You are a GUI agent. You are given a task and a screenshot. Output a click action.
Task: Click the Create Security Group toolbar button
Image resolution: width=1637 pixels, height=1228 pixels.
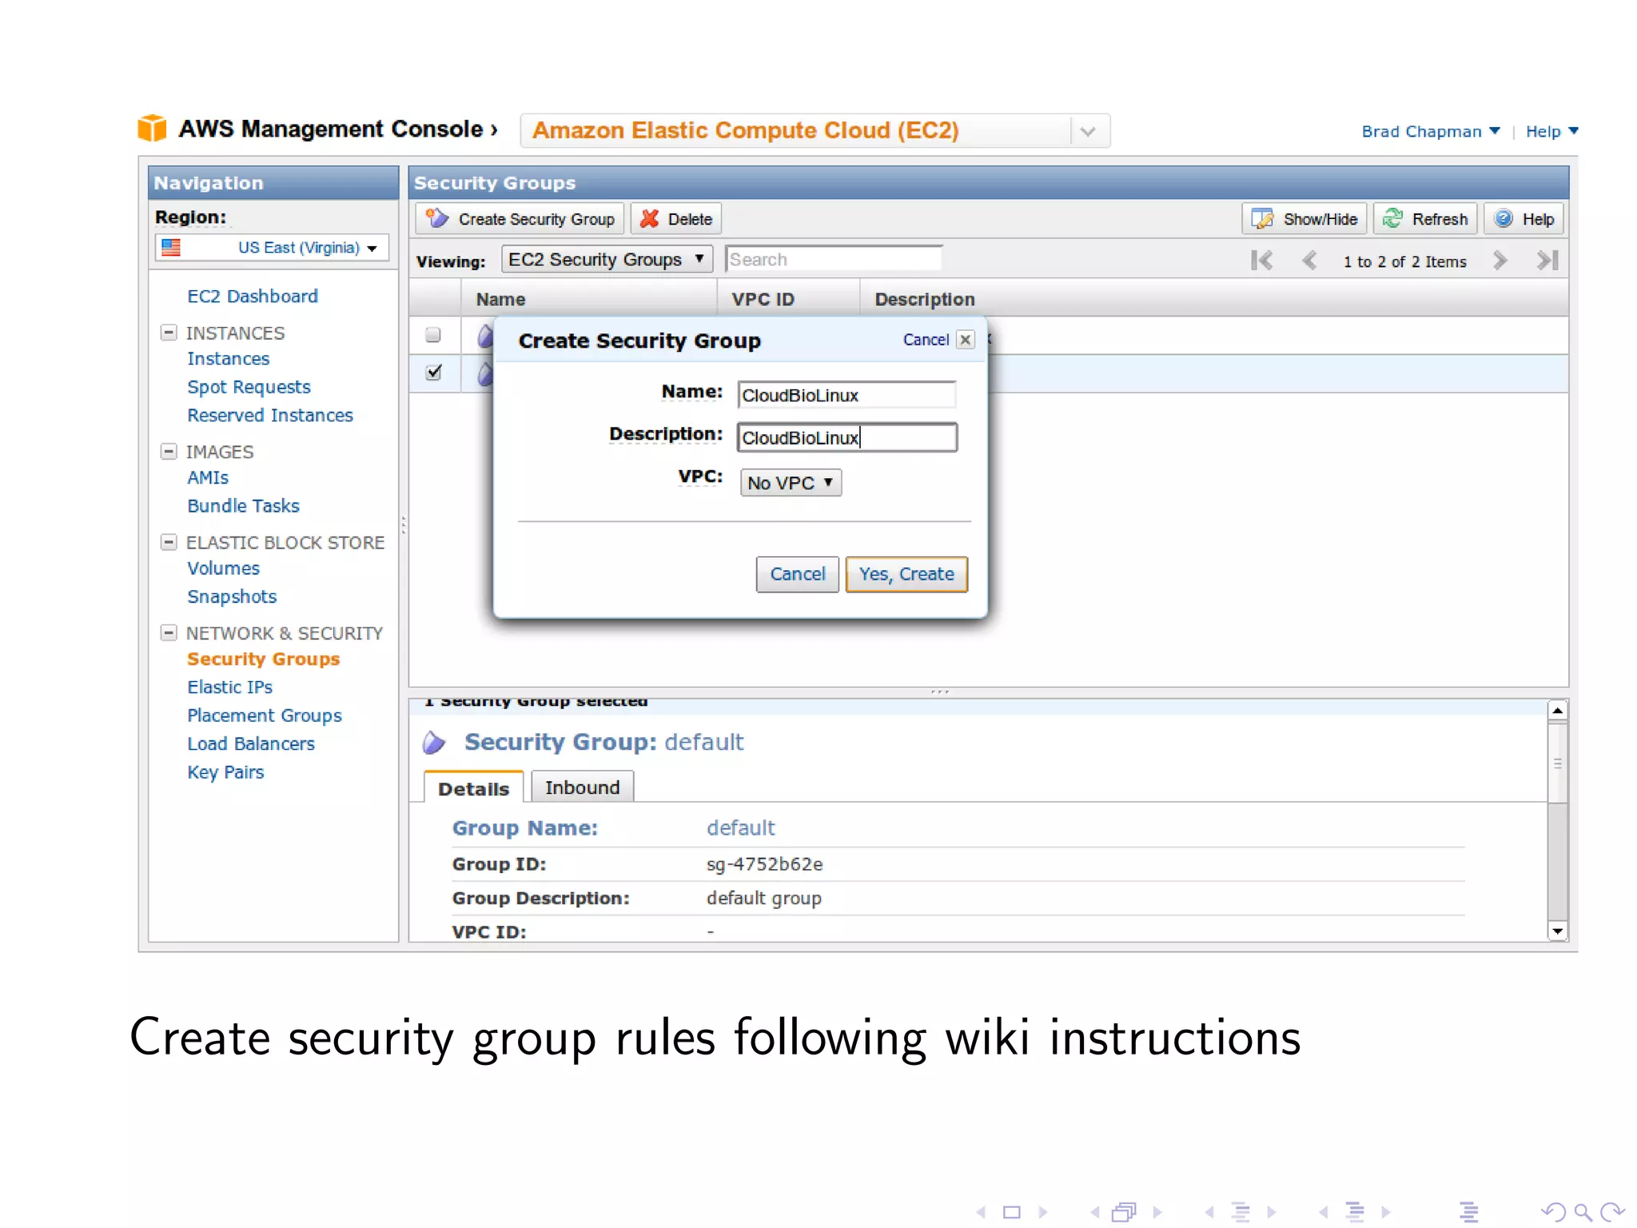tap(520, 219)
